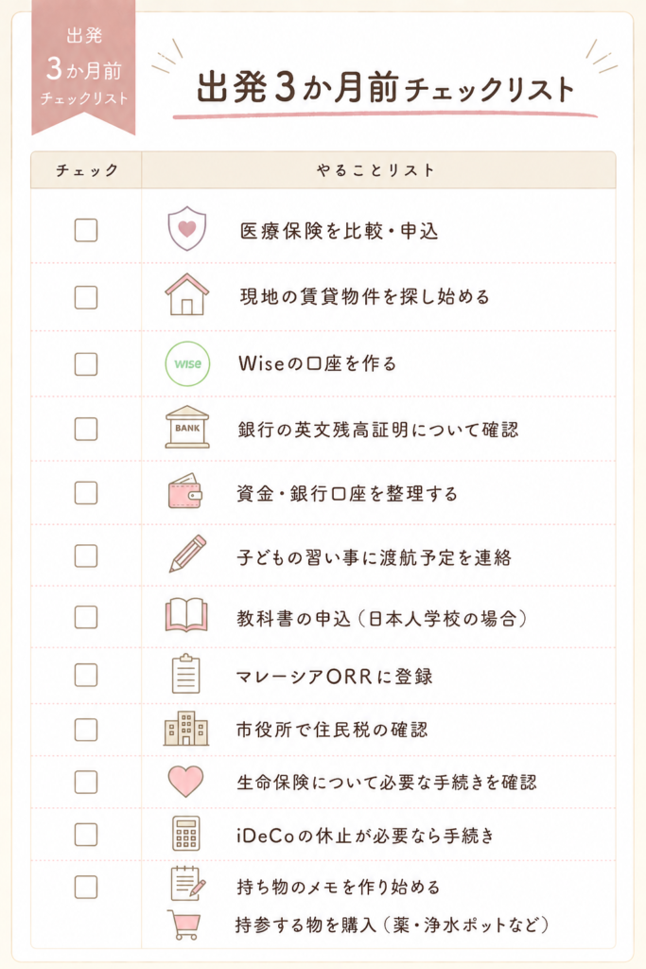Click the やることリスト column header
The width and height of the screenshot is (646, 969).
[x=378, y=170]
